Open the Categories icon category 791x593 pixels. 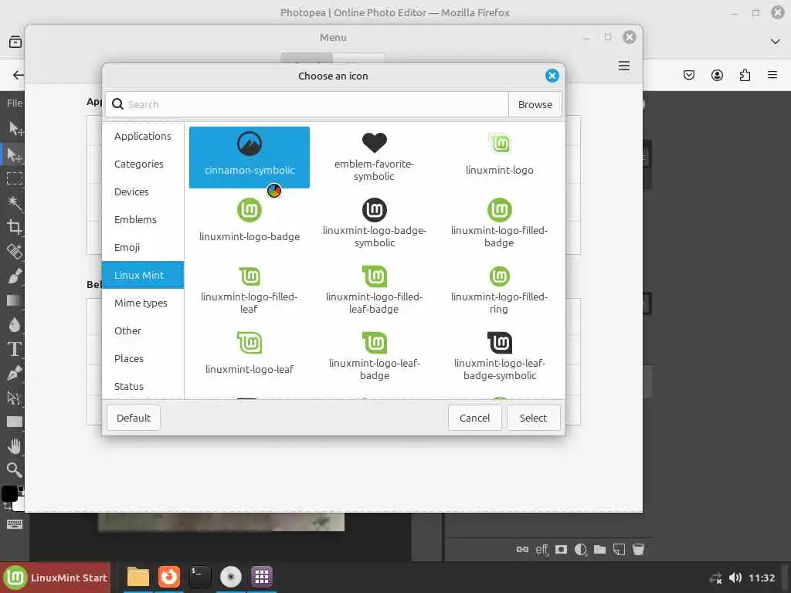click(x=143, y=164)
